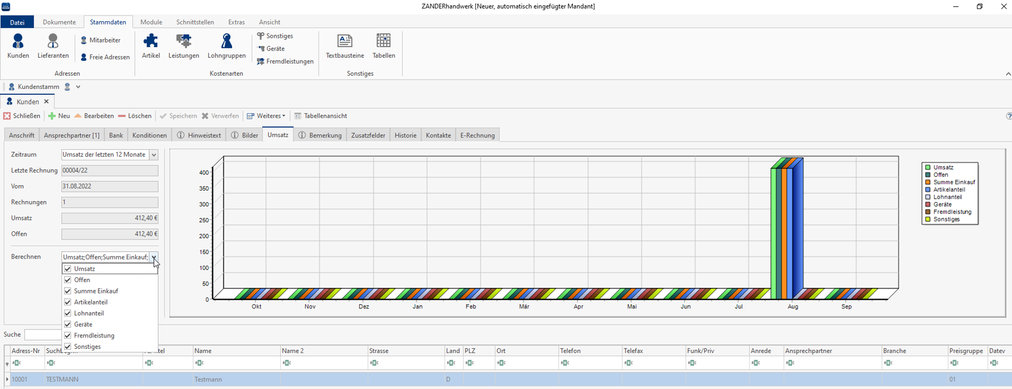Open the Kunden ribbon icon

[x=18, y=45]
